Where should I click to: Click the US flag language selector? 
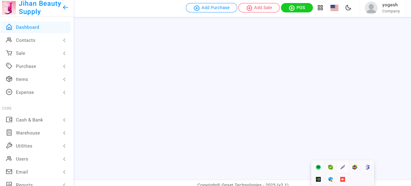coord(334,8)
